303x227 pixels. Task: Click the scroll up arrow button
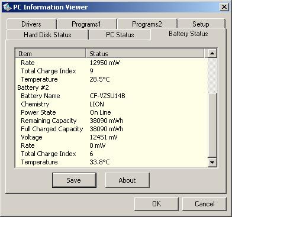tap(212, 53)
